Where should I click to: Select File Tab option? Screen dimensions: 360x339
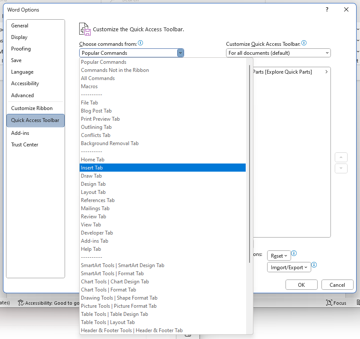tap(163, 103)
